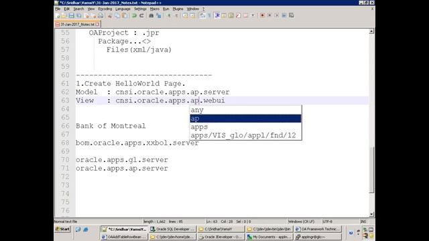This screenshot has height=241, width=429.
Task: Open the Document Map panel icon
Action: click(231, 15)
